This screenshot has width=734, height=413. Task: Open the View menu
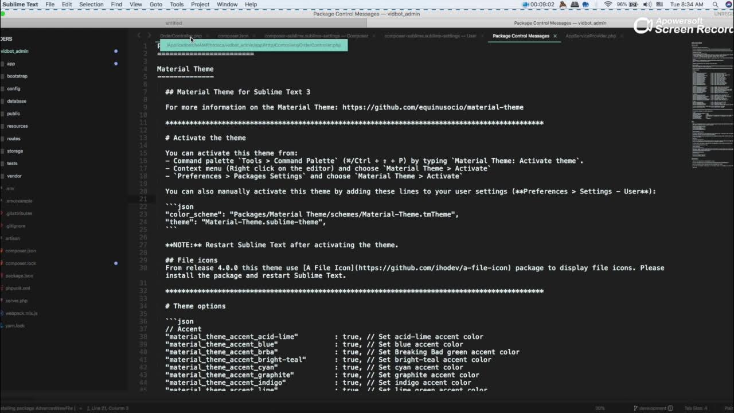[x=136, y=4]
